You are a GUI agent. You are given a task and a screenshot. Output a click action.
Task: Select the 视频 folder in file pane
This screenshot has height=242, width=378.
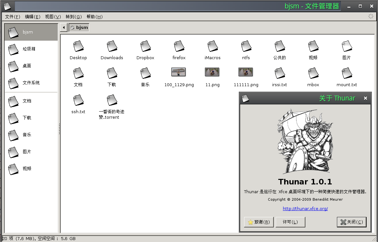313,46
